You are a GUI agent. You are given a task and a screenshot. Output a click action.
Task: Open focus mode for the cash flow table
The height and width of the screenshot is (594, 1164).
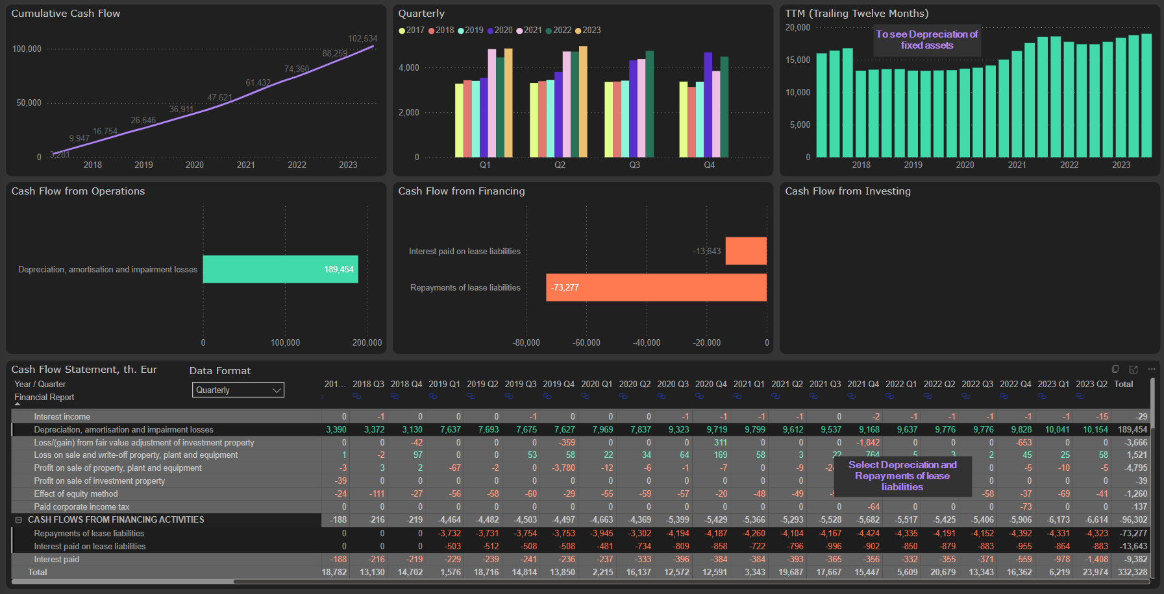pos(1133,369)
